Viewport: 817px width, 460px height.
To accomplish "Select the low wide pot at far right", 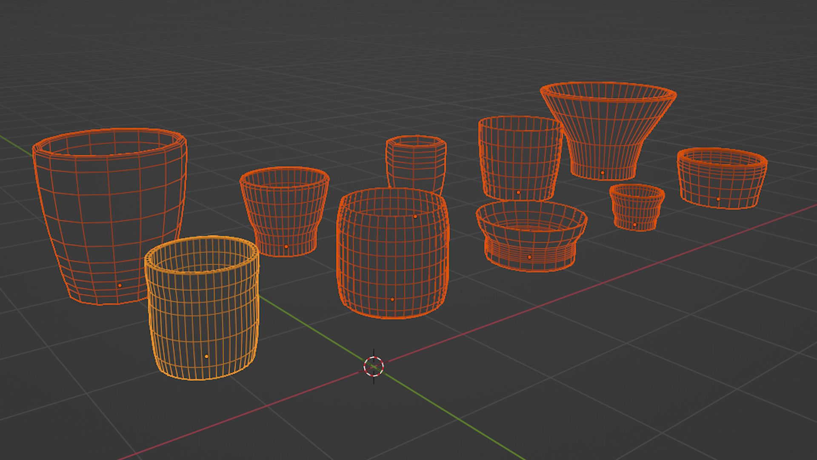I will pos(722,178).
